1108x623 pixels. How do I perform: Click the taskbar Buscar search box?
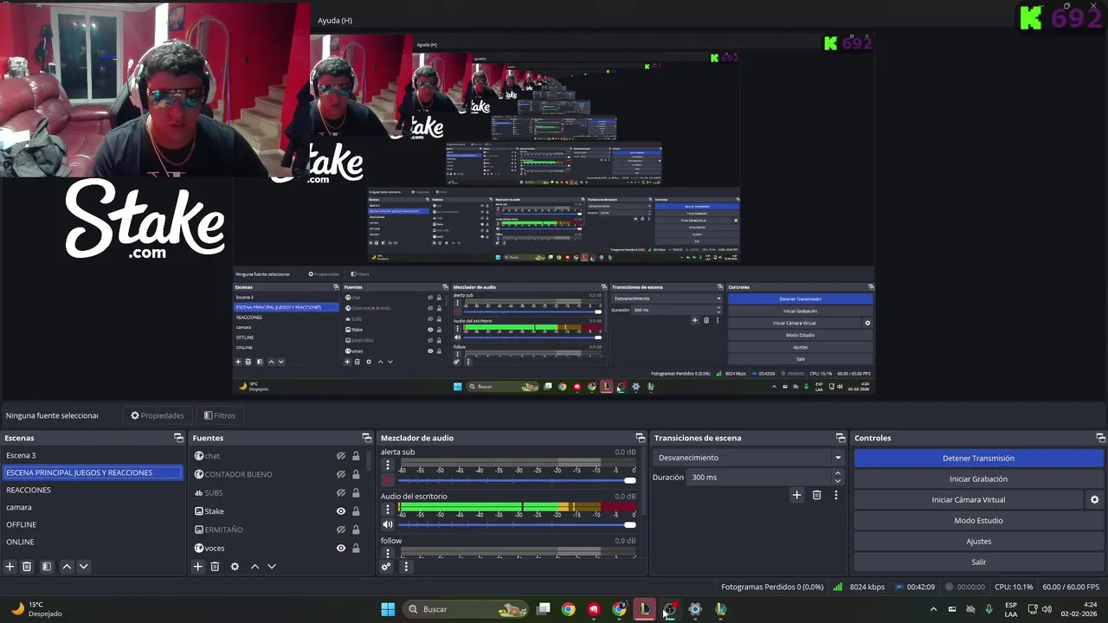(x=467, y=609)
